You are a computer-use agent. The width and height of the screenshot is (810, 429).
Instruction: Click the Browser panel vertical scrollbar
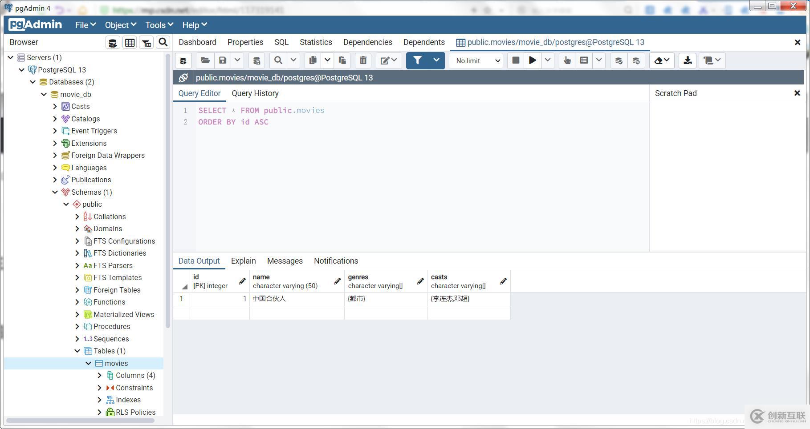click(168, 191)
